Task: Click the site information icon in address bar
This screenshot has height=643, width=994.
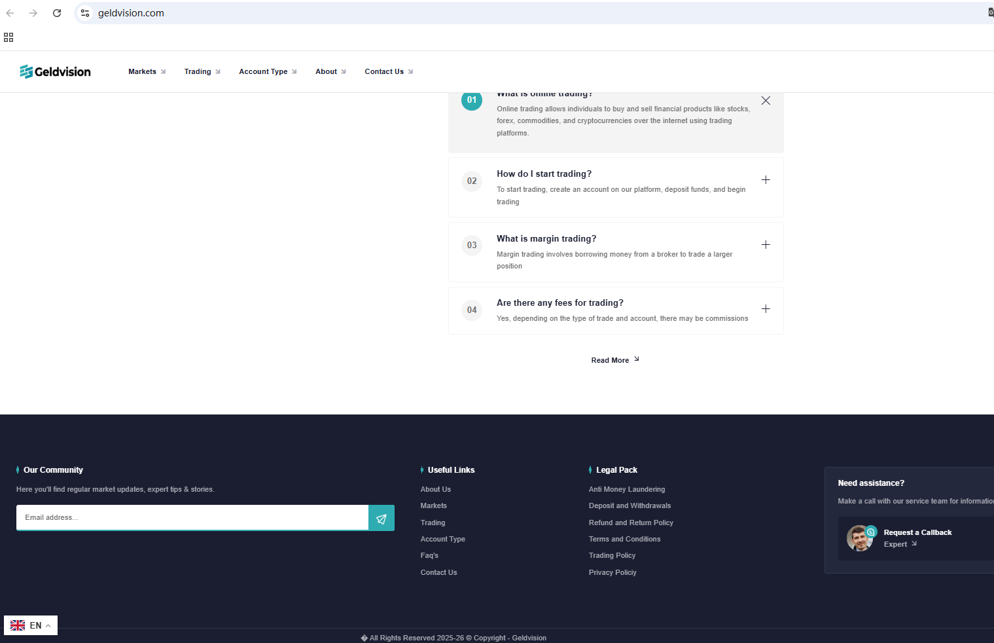Action: pyautogui.click(x=85, y=13)
